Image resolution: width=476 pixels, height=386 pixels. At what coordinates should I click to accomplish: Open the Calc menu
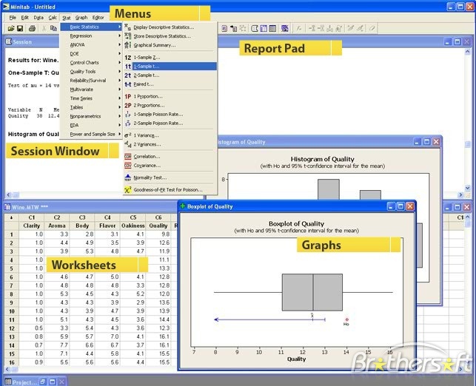tap(53, 18)
